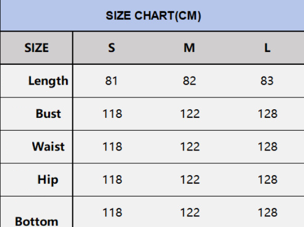Viewport: 304px width, 227px height.
Task: Select the Length value 82 for M
Action: point(189,81)
